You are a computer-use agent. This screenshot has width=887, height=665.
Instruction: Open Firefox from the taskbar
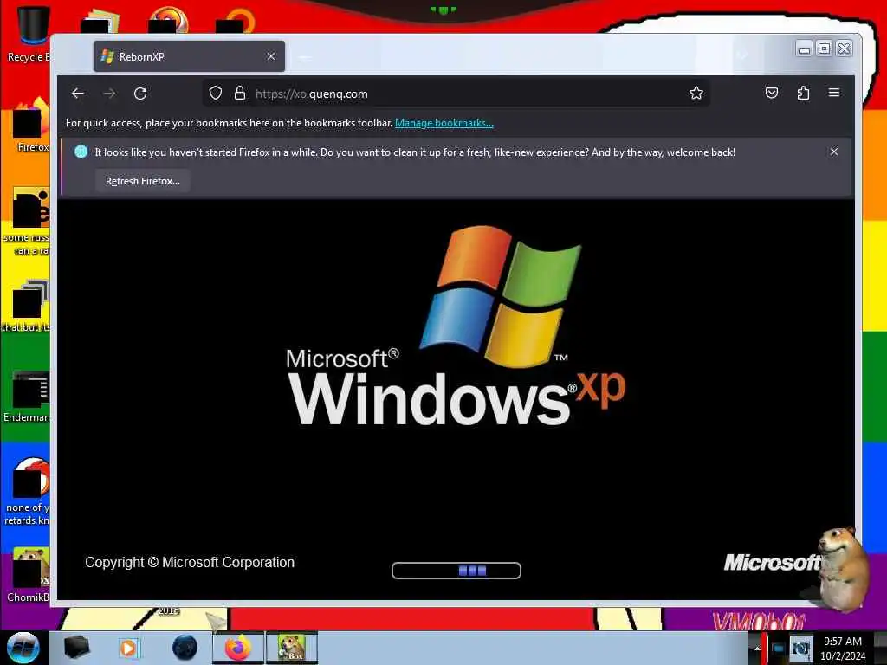(x=238, y=648)
